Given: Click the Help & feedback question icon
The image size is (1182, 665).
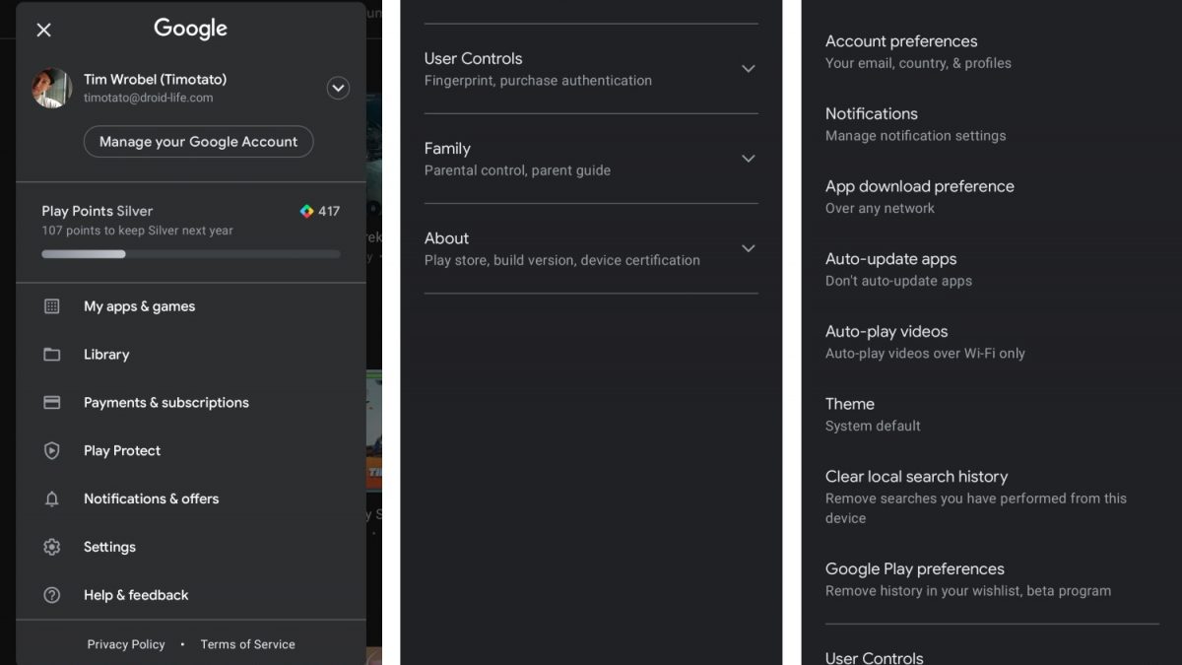Looking at the screenshot, I should [52, 595].
